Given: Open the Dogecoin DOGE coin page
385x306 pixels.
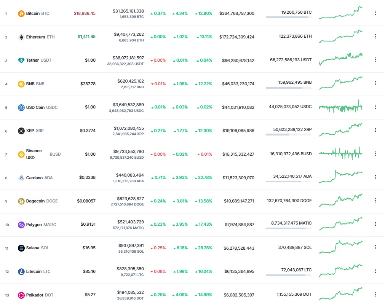Looking at the screenshot, I should pos(42,201).
